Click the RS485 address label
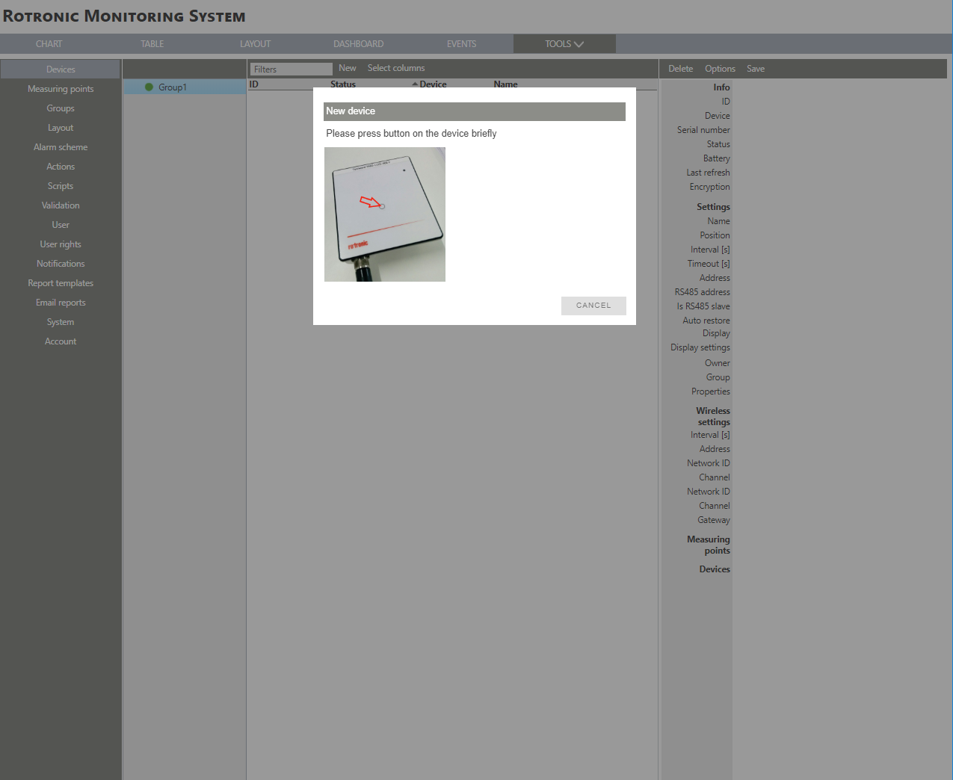The height and width of the screenshot is (780, 953). [702, 292]
